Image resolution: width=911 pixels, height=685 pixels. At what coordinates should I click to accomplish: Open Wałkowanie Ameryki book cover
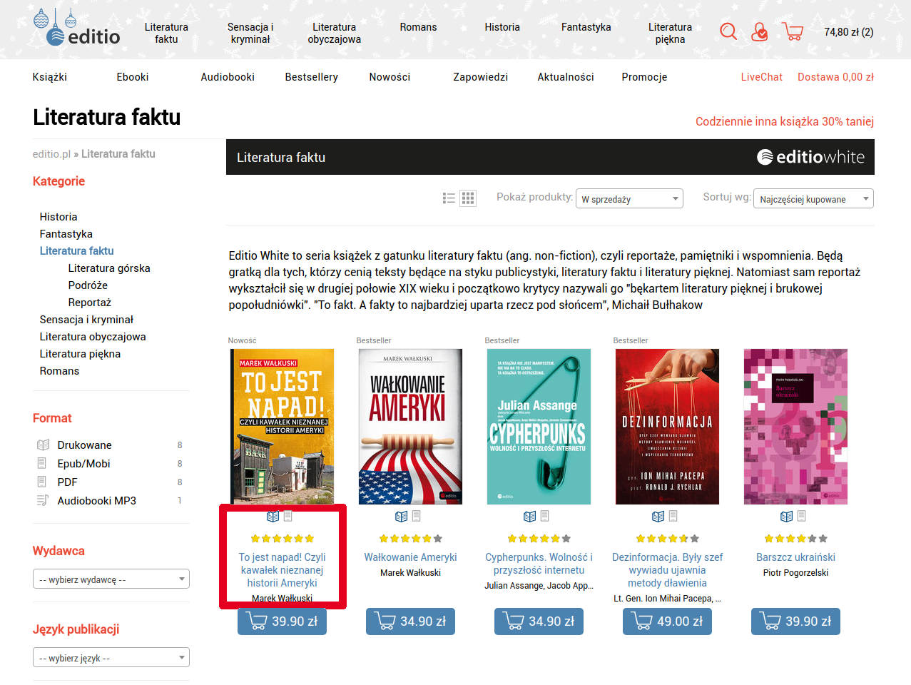click(x=410, y=427)
